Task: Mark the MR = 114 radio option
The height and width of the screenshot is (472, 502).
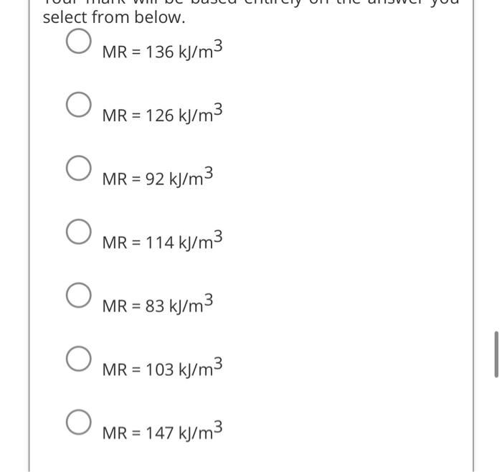Action: (78, 231)
